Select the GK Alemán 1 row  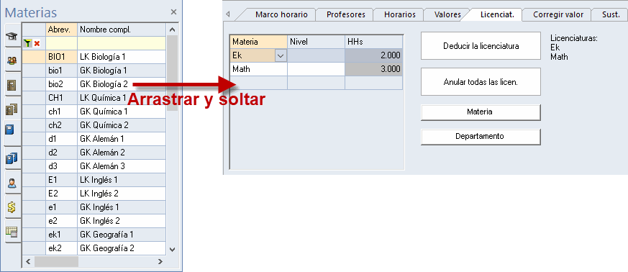[94, 139]
